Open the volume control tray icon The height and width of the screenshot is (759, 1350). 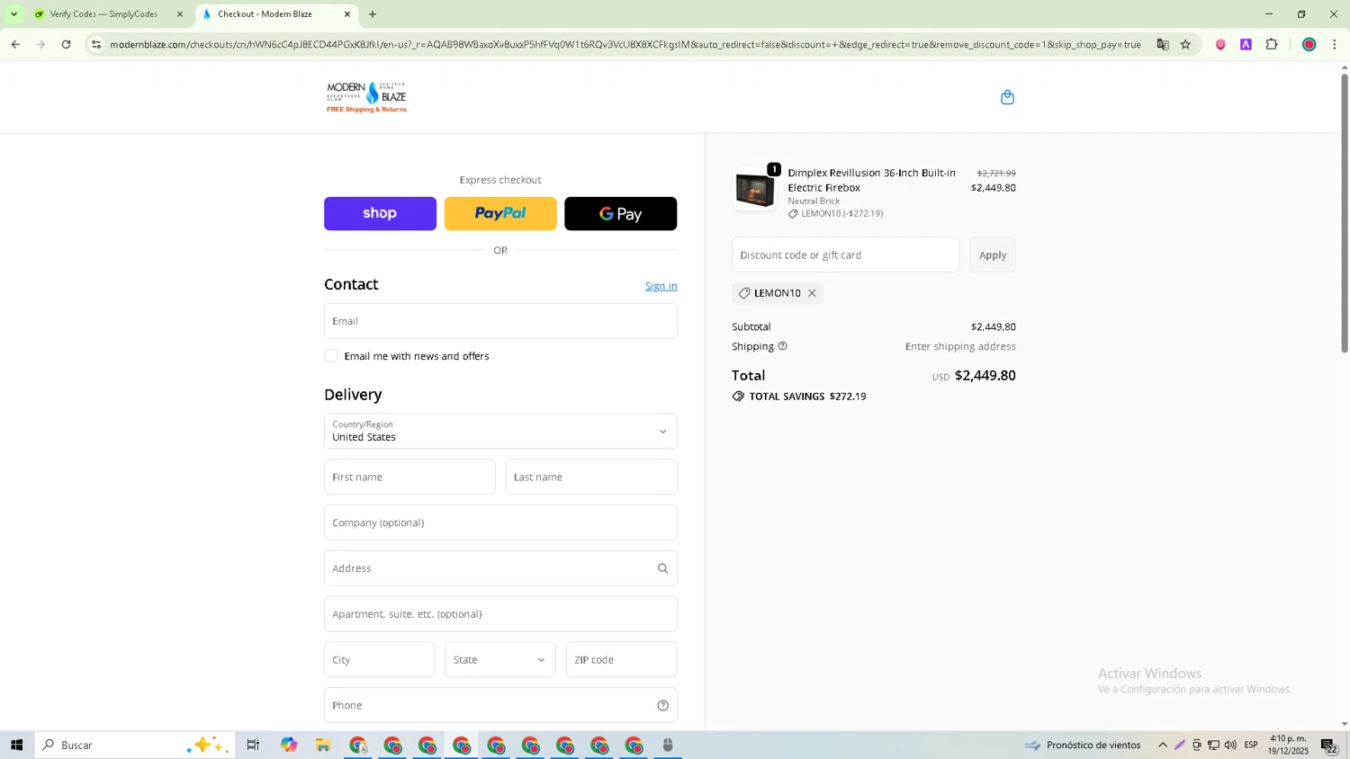[x=1230, y=745]
